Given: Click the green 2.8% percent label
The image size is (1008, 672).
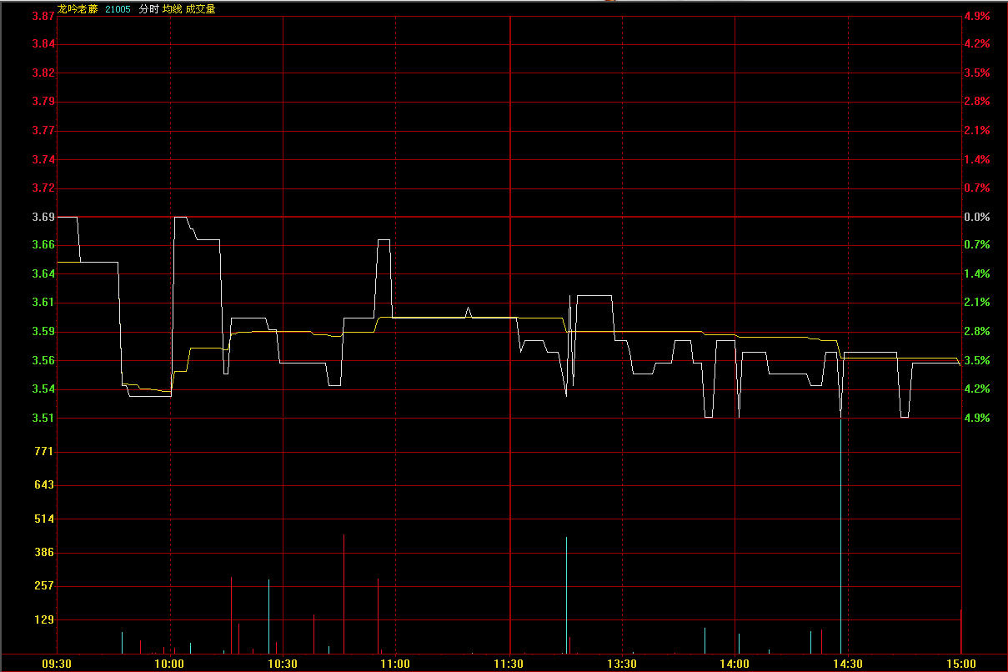Looking at the screenshot, I should click(976, 331).
